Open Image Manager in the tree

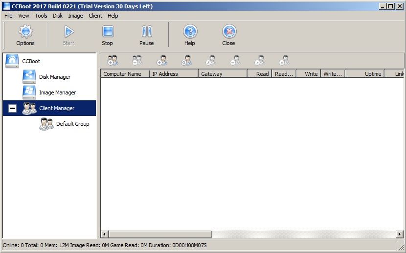click(x=58, y=92)
